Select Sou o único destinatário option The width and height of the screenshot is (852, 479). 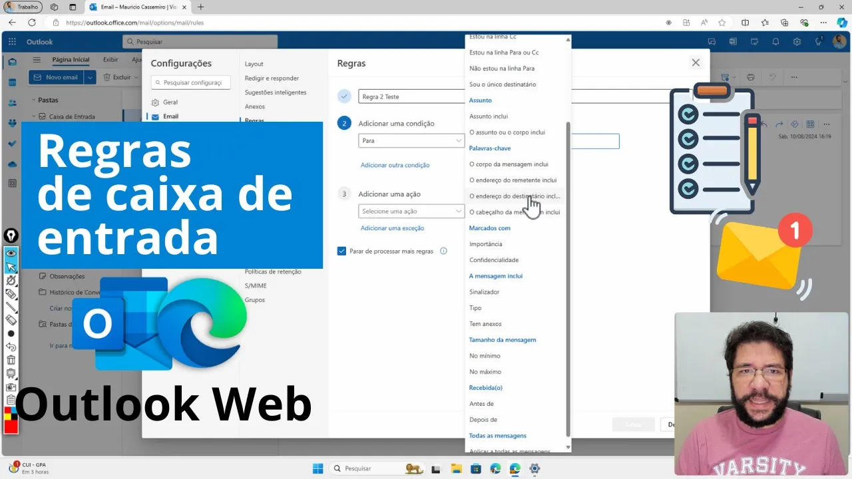503,84
